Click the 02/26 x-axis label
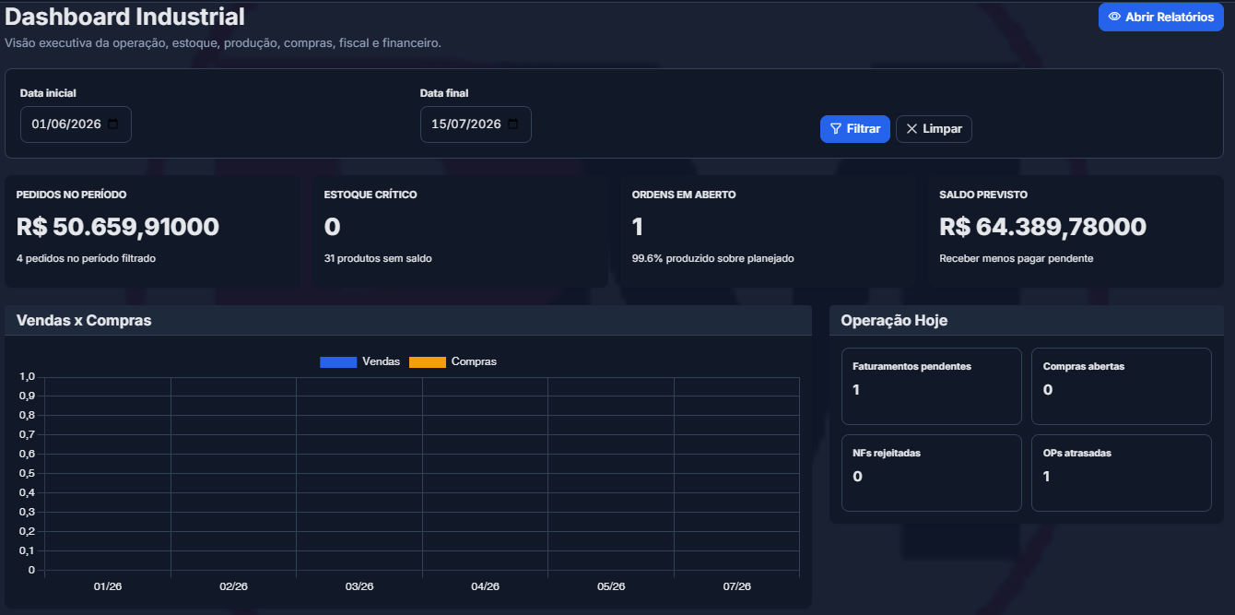1235x615 pixels. coord(233,586)
